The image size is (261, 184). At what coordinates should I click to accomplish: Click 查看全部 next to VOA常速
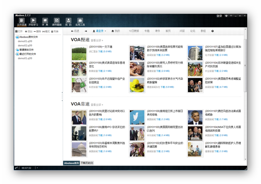tap(97, 105)
